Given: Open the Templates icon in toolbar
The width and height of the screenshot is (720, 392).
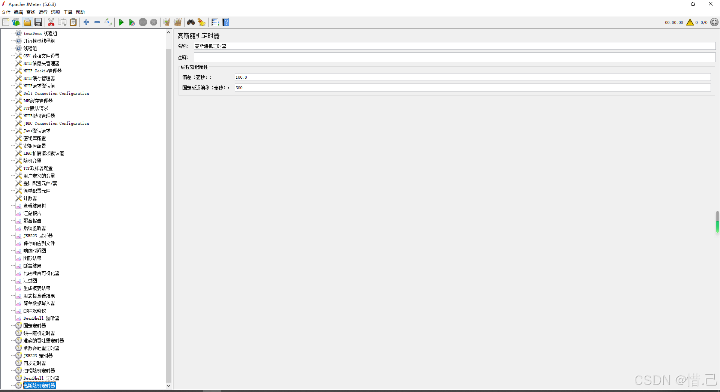Looking at the screenshot, I should click(x=16, y=22).
